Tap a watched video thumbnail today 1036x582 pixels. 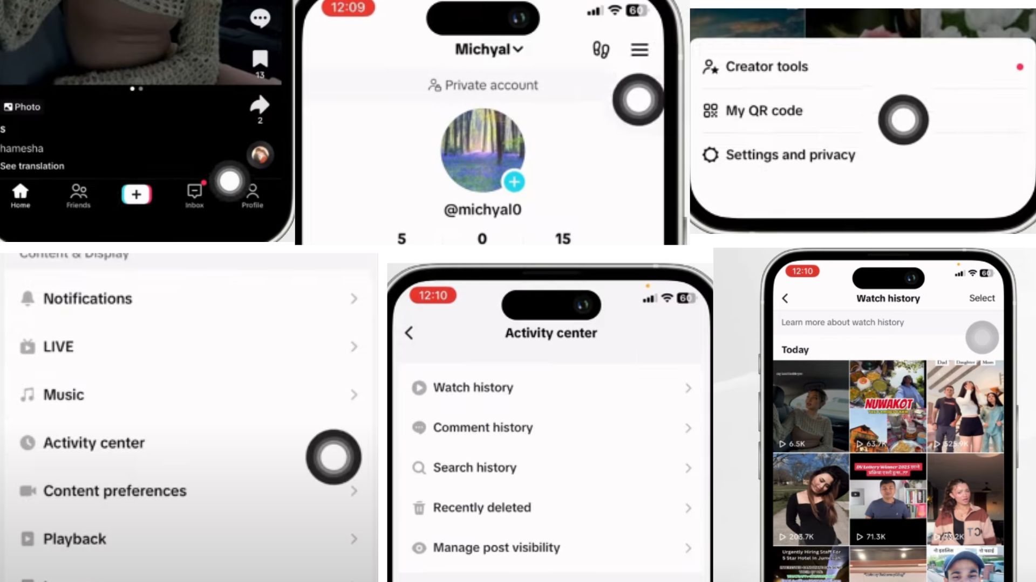click(810, 405)
